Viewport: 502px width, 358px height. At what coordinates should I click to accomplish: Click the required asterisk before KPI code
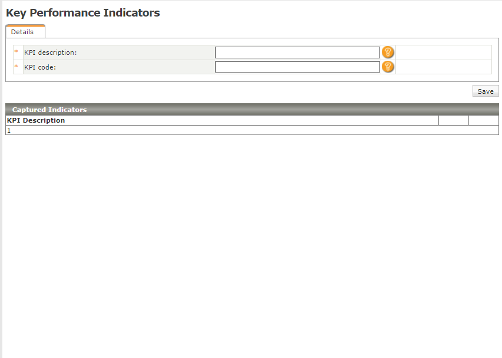click(x=16, y=67)
